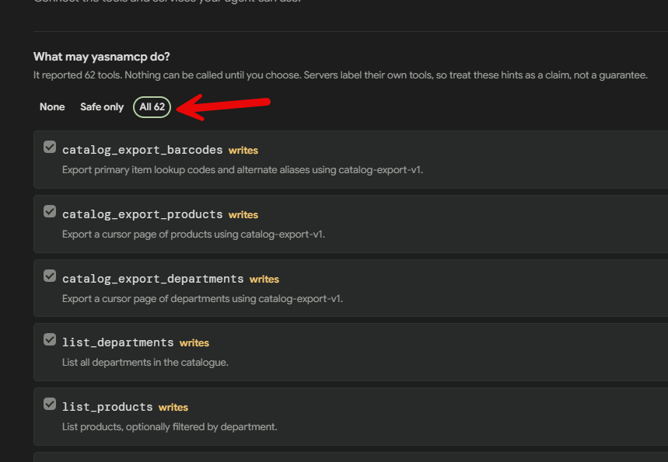Screen dimensions: 668x462
Task: Uncheck the catalog_export_barcodes tool checkbox
Action: click(50, 148)
